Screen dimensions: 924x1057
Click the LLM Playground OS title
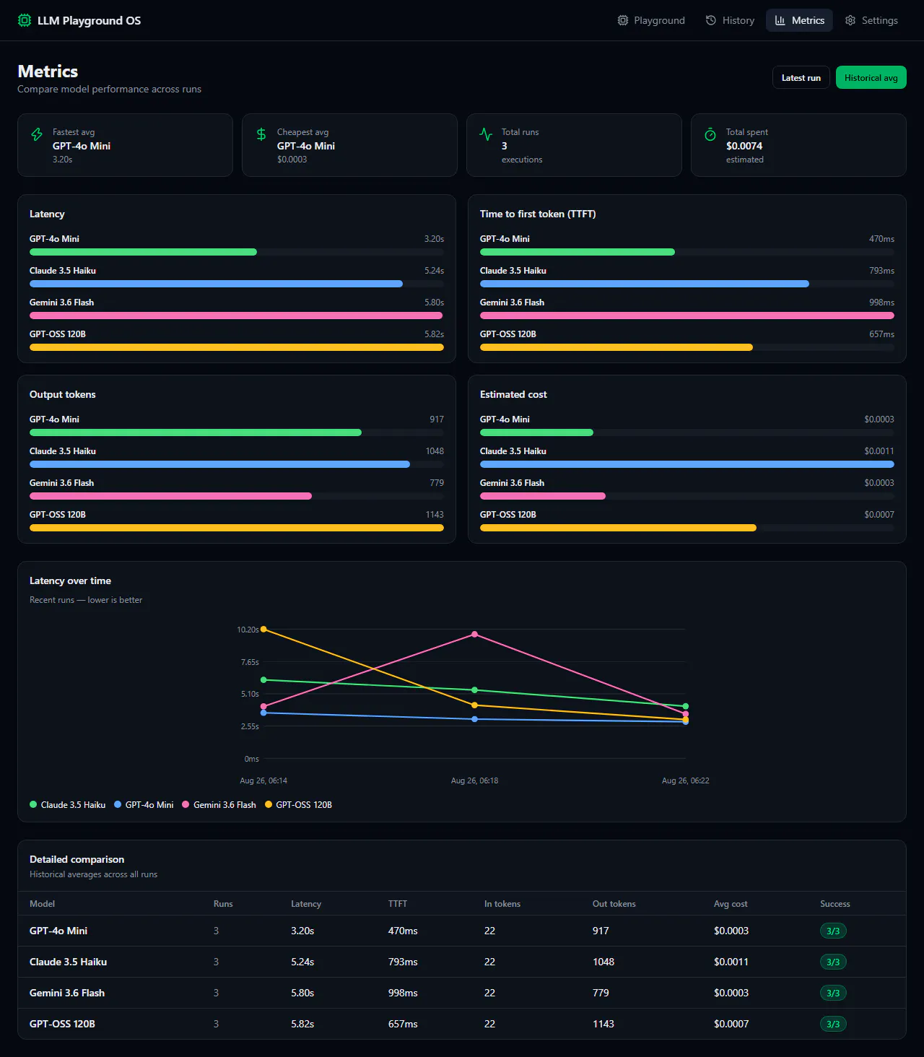(89, 20)
